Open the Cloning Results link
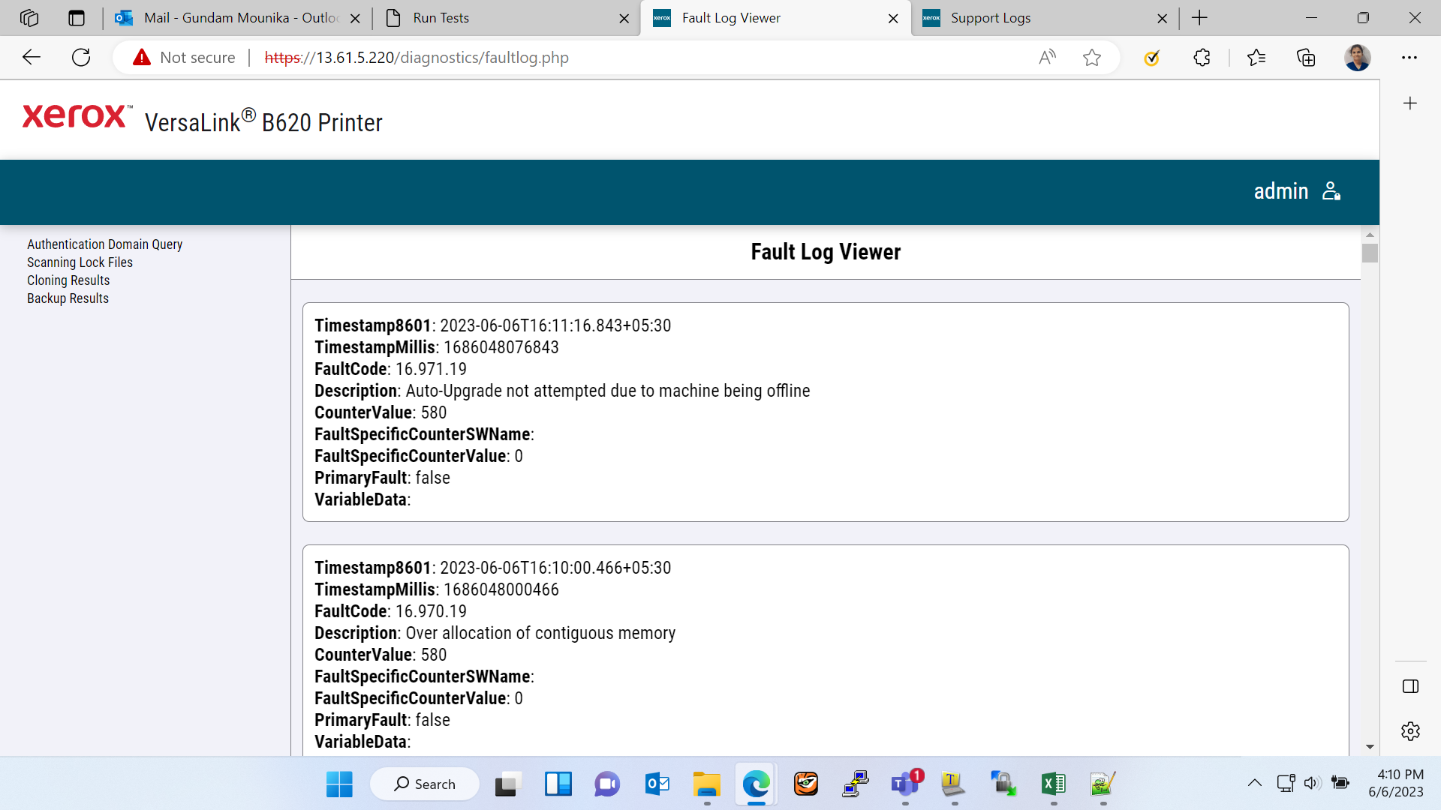1441x810 pixels. coord(68,280)
